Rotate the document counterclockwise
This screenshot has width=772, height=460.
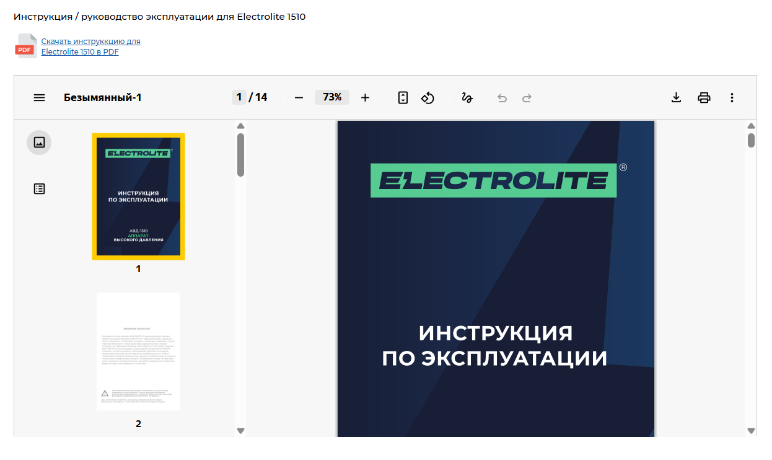click(428, 97)
